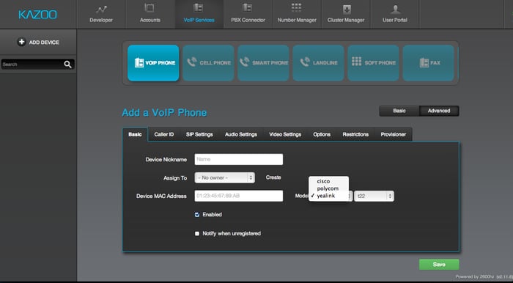The width and height of the screenshot is (513, 283).
Task: Switch to the Video Settings tab
Action: 285,134
